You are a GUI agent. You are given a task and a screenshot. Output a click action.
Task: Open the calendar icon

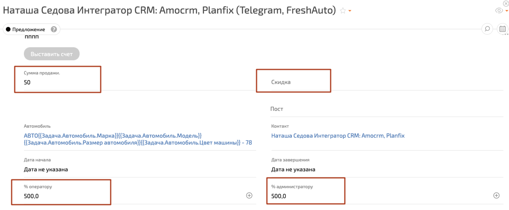(502, 29)
